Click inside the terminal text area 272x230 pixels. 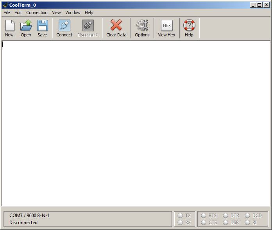136,123
